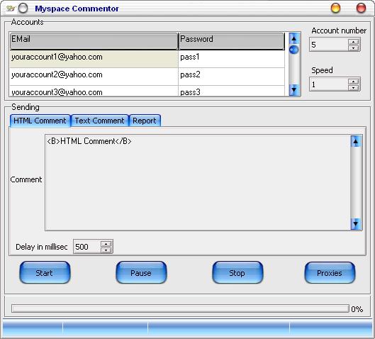
Task: Click the red close orb button
Action: tap(361, 8)
